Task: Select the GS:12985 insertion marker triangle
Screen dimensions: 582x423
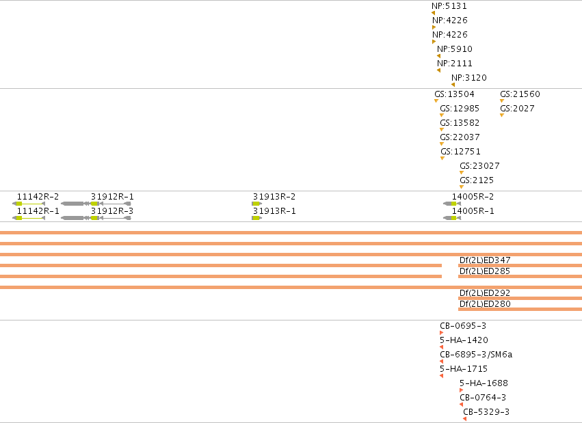Action: [x=442, y=115]
